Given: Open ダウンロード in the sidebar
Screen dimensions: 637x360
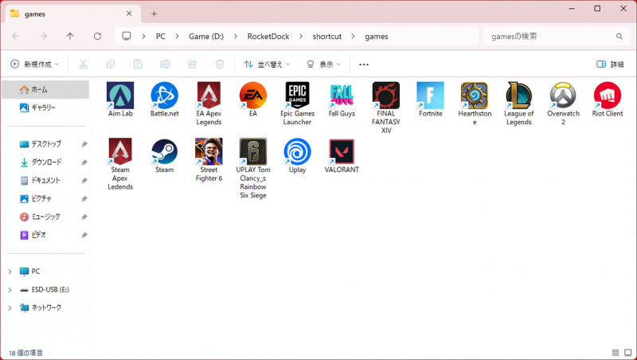Looking at the screenshot, I should (45, 162).
